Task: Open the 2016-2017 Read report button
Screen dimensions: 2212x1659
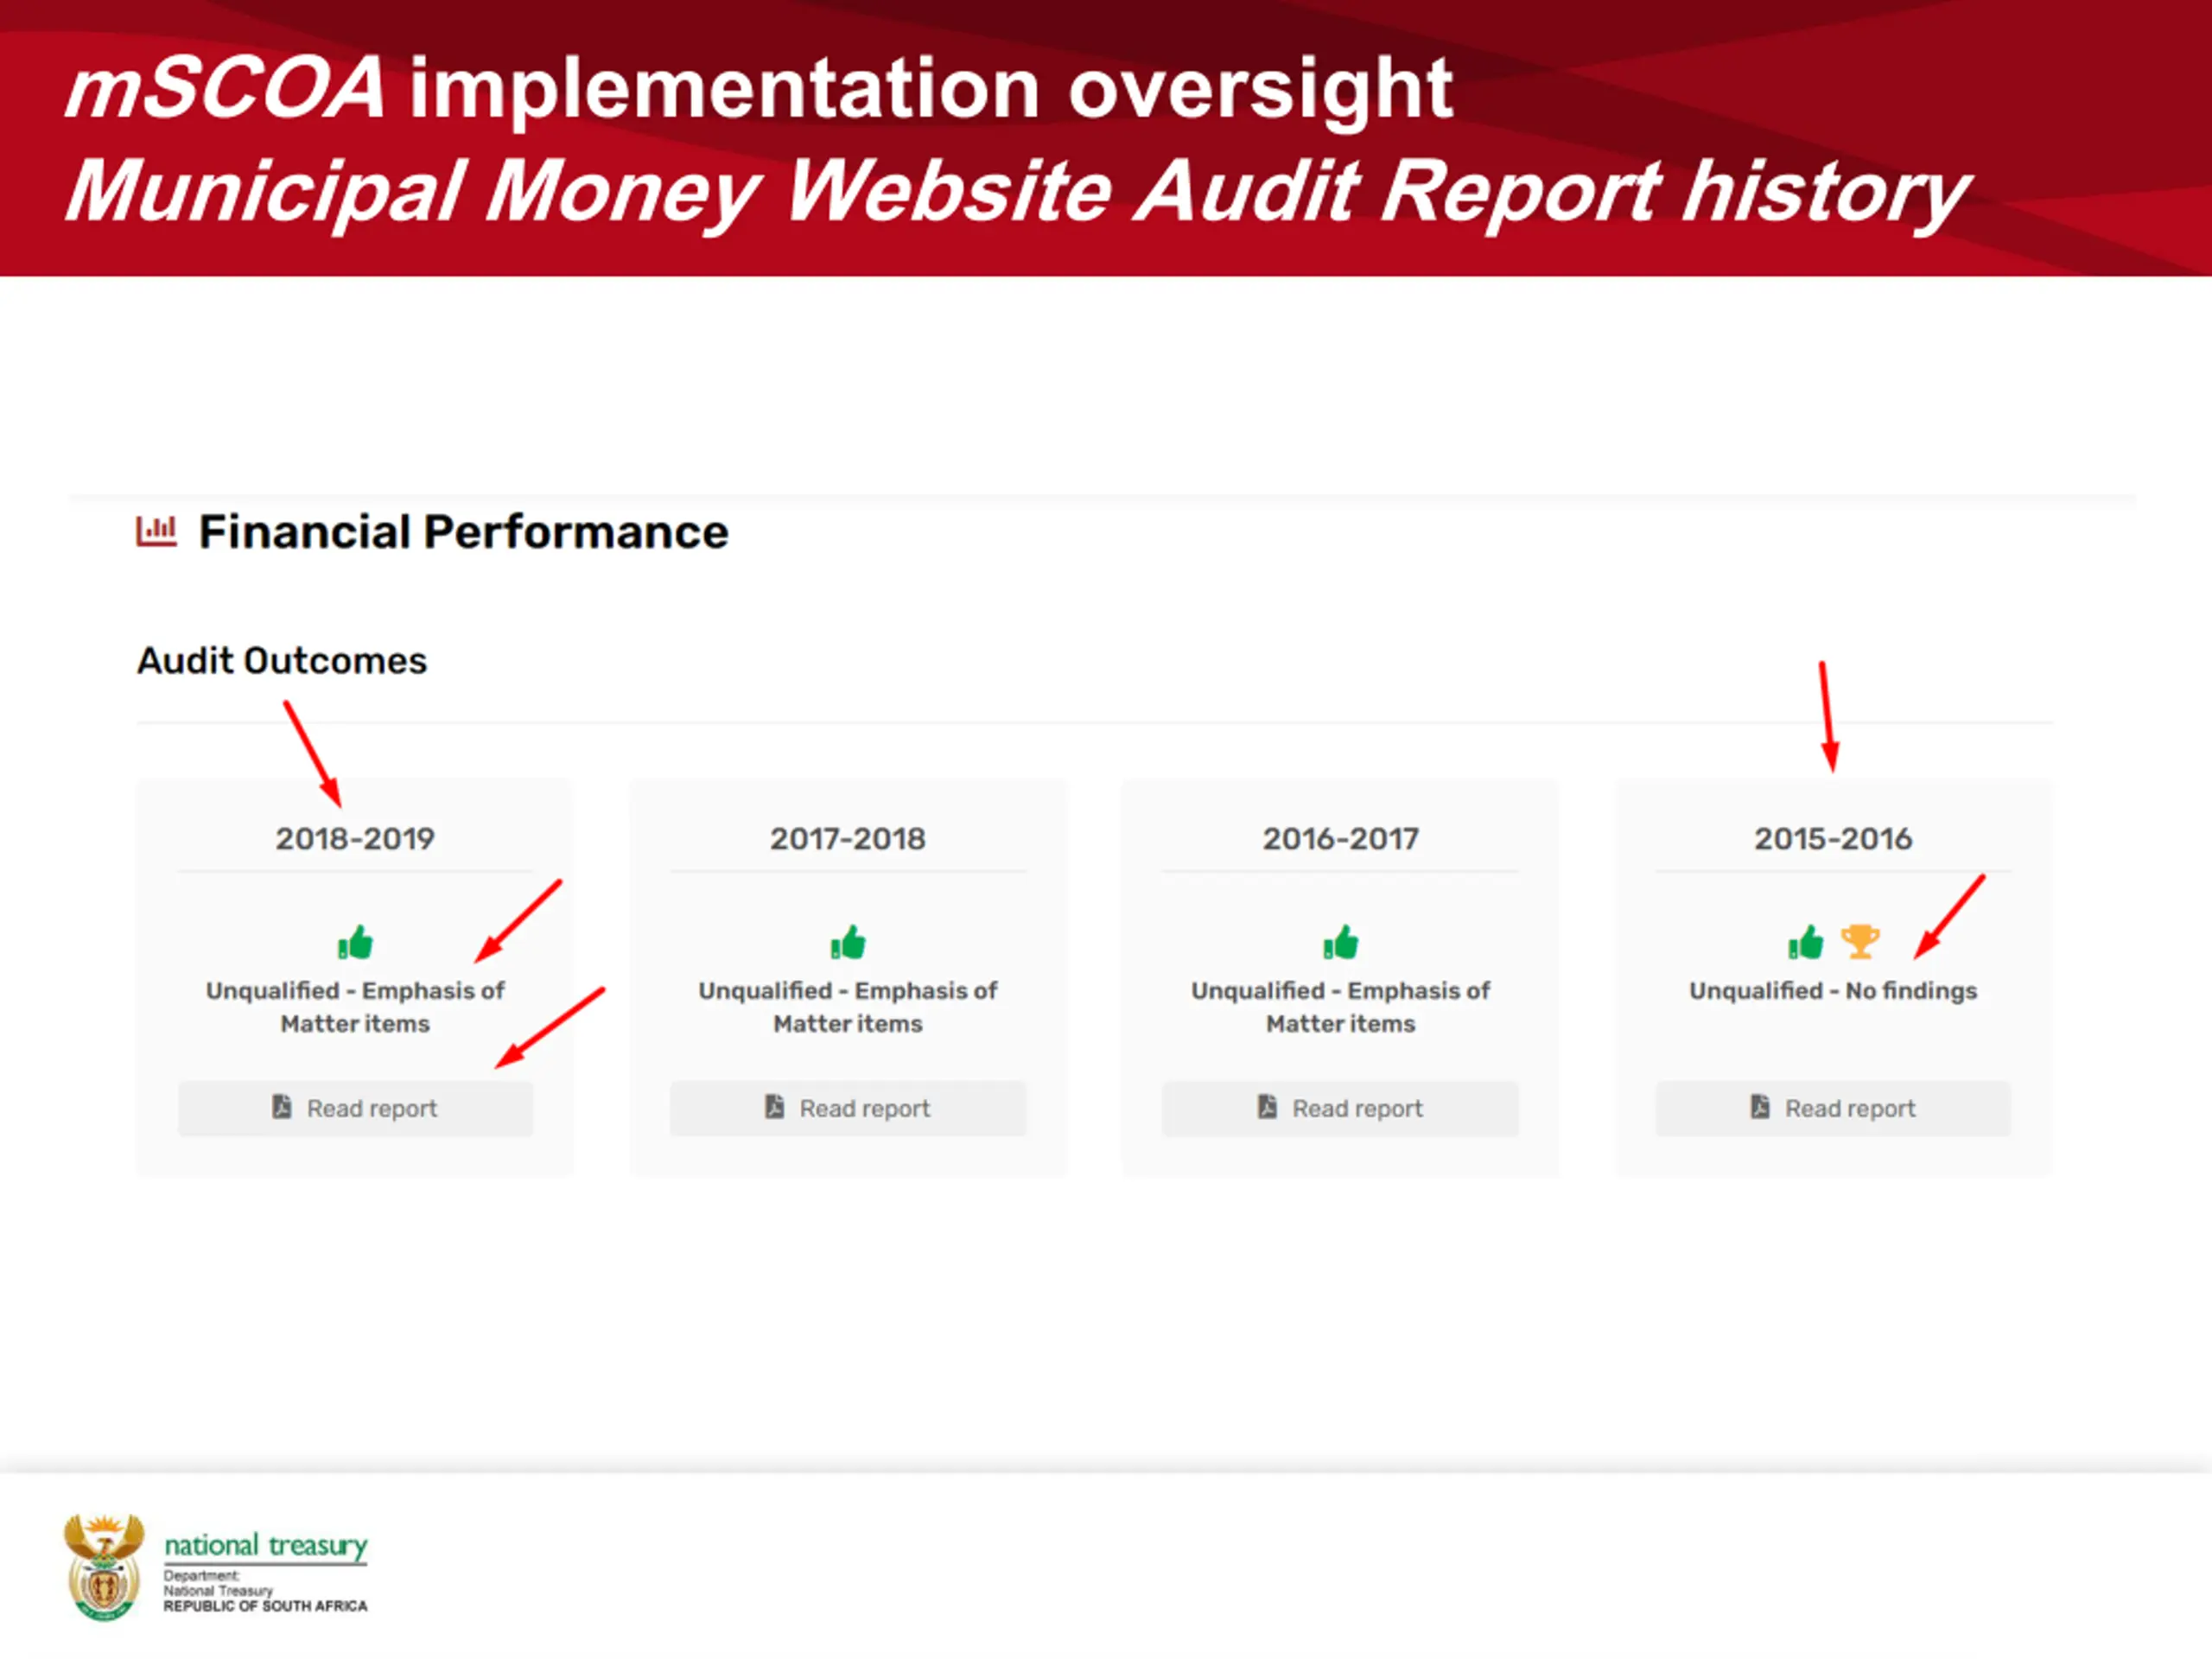Action: tap(1340, 1108)
